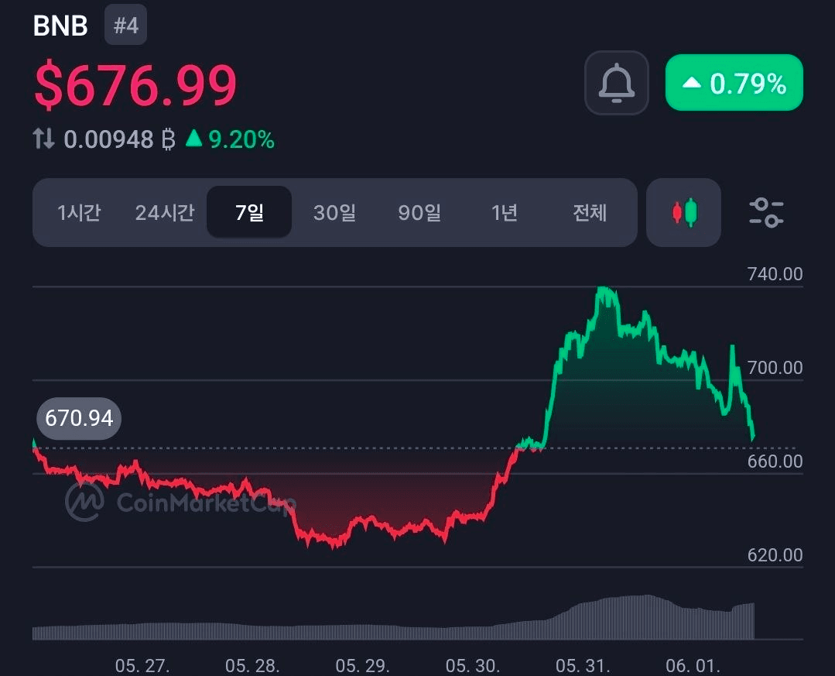Screen dimensions: 835x676
Task: Tap the 05. 31. date label
Action: coord(583,666)
